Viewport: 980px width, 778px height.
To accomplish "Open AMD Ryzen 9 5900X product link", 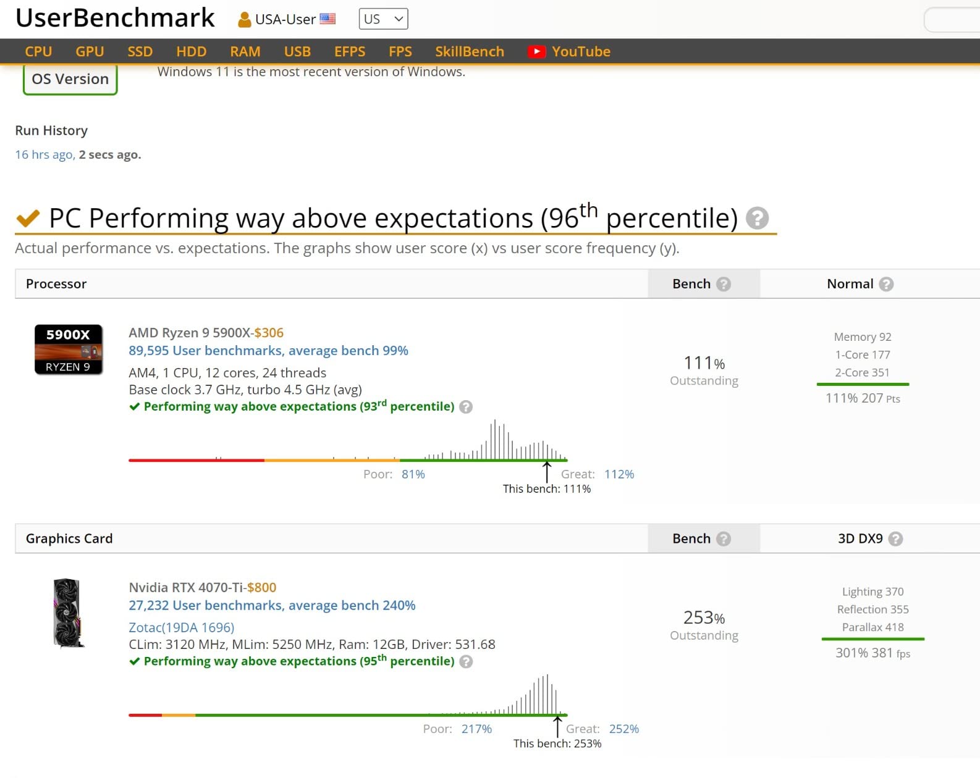I will pyautogui.click(x=189, y=333).
